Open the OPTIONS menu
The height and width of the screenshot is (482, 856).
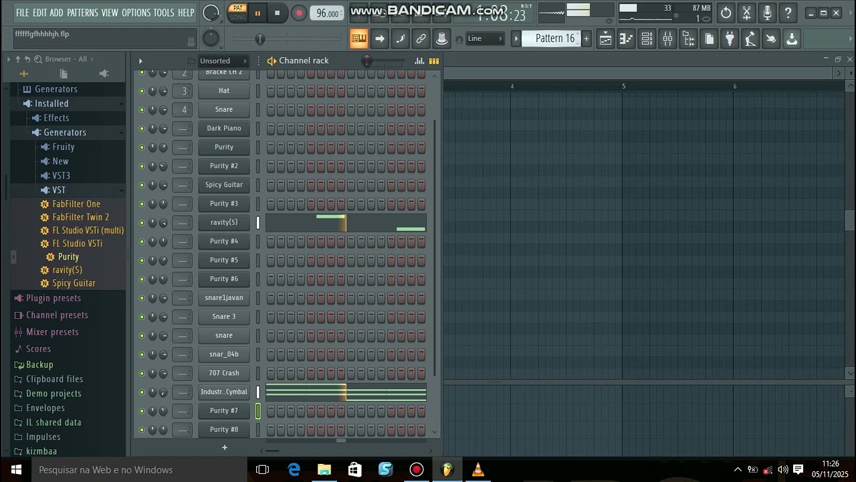136,13
